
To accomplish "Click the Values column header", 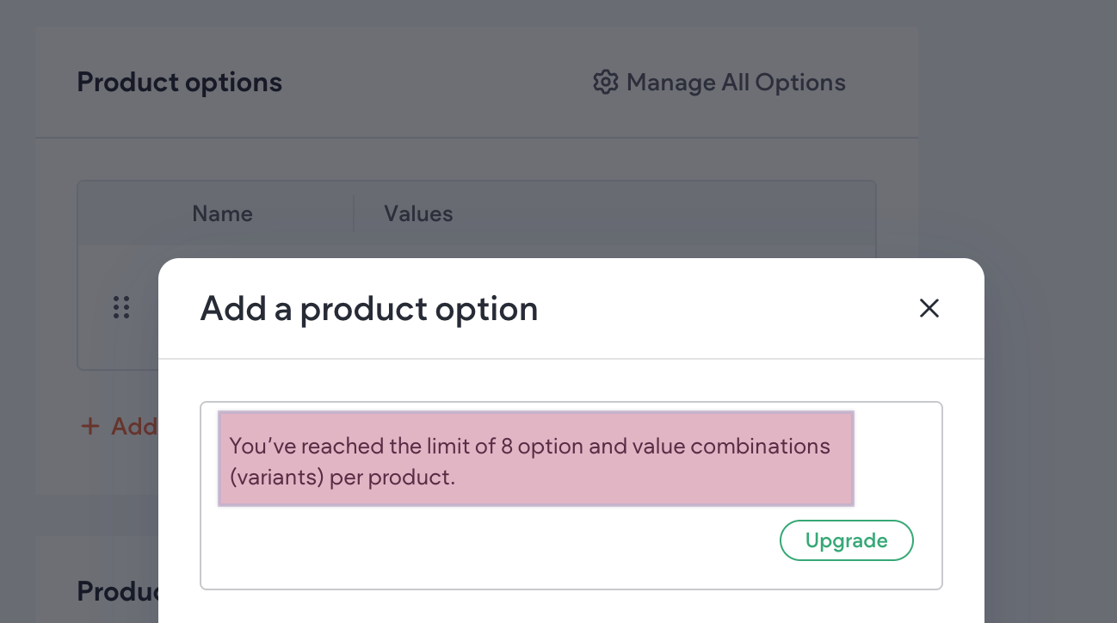I will 418,213.
